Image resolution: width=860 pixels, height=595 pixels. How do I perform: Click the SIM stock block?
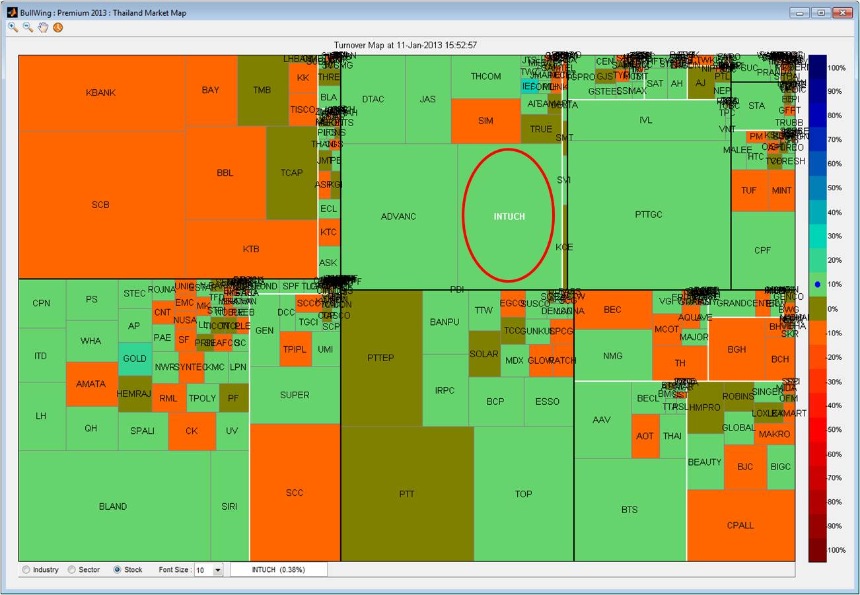click(x=485, y=121)
